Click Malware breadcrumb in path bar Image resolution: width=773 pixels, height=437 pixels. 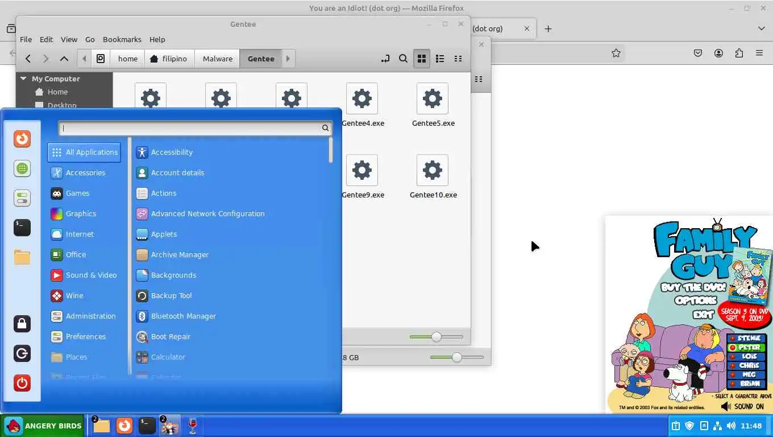[217, 59]
